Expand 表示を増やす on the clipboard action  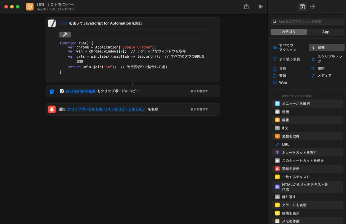pyautogui.click(x=199, y=91)
